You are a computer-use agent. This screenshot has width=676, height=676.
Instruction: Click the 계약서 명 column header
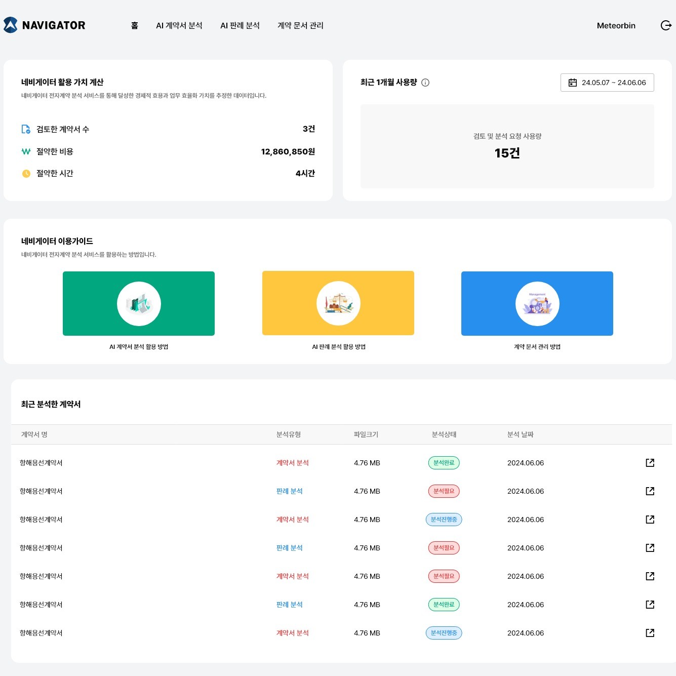pyautogui.click(x=34, y=434)
